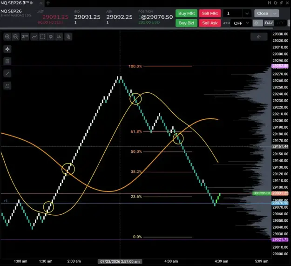This screenshot has width=291, height=266.
Task: Click the Buy Mkt button
Action: 187,14
